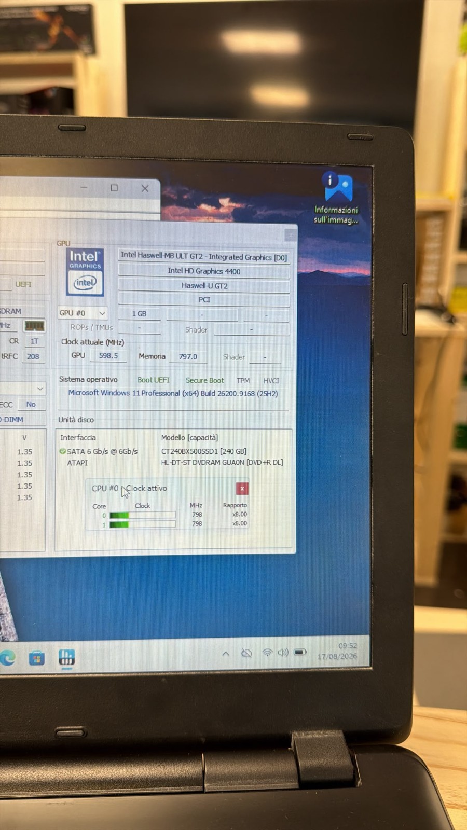Open Microsoft Store from the taskbar
Viewport: 467px width, 830px height.
click(x=36, y=659)
